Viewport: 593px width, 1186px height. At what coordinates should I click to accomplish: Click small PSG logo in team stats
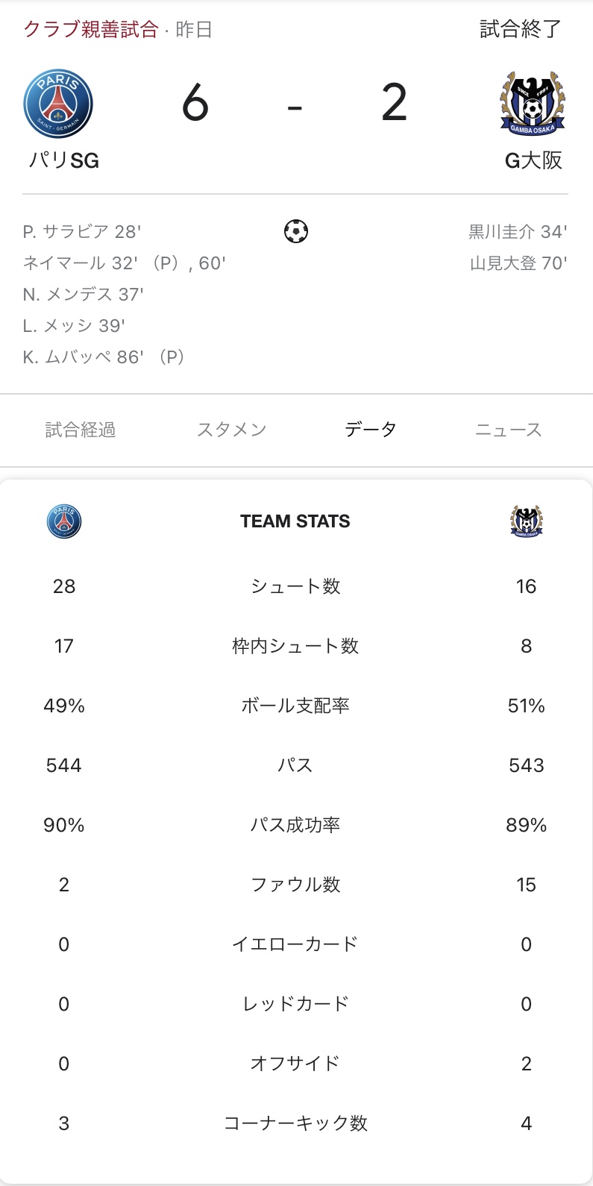63,521
